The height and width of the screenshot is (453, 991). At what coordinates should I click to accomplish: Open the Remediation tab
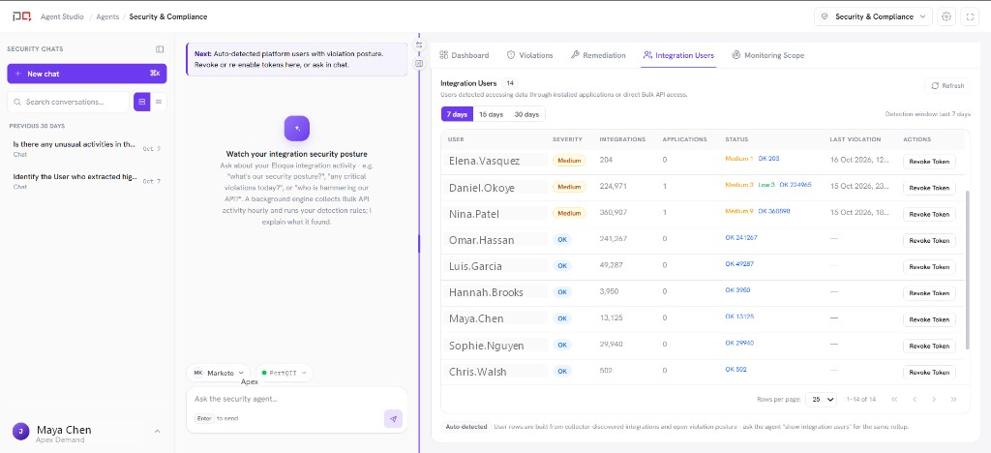click(598, 55)
